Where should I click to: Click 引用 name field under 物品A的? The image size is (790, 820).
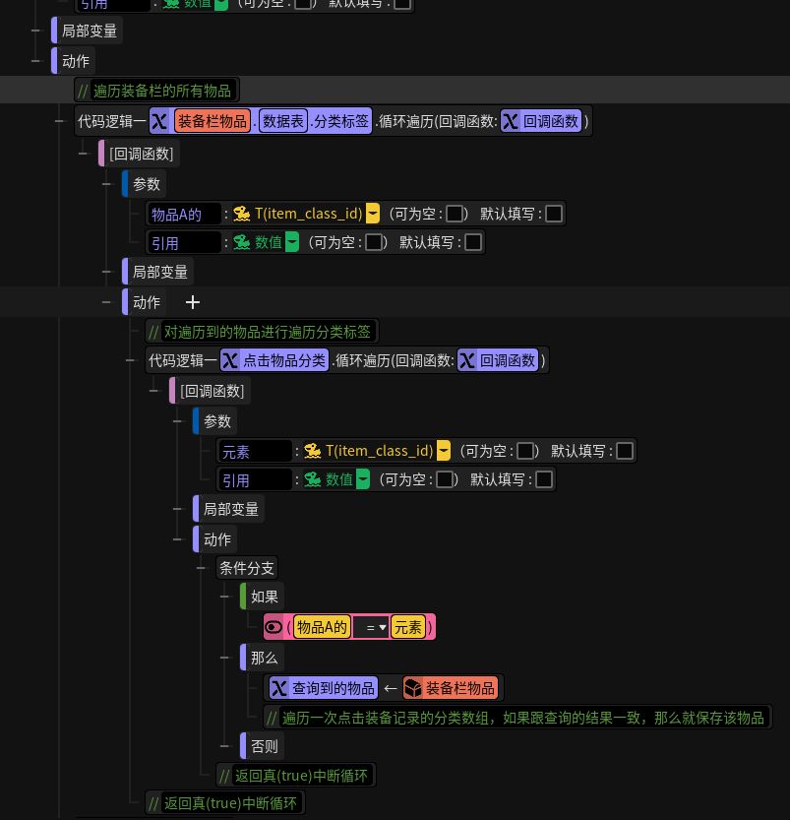pos(184,242)
